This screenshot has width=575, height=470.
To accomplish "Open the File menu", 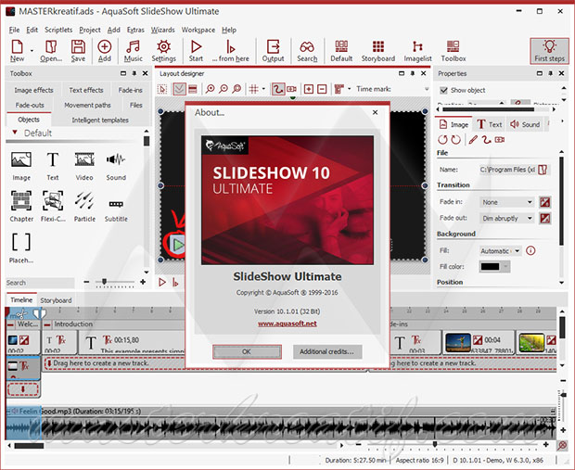I will 14,30.
